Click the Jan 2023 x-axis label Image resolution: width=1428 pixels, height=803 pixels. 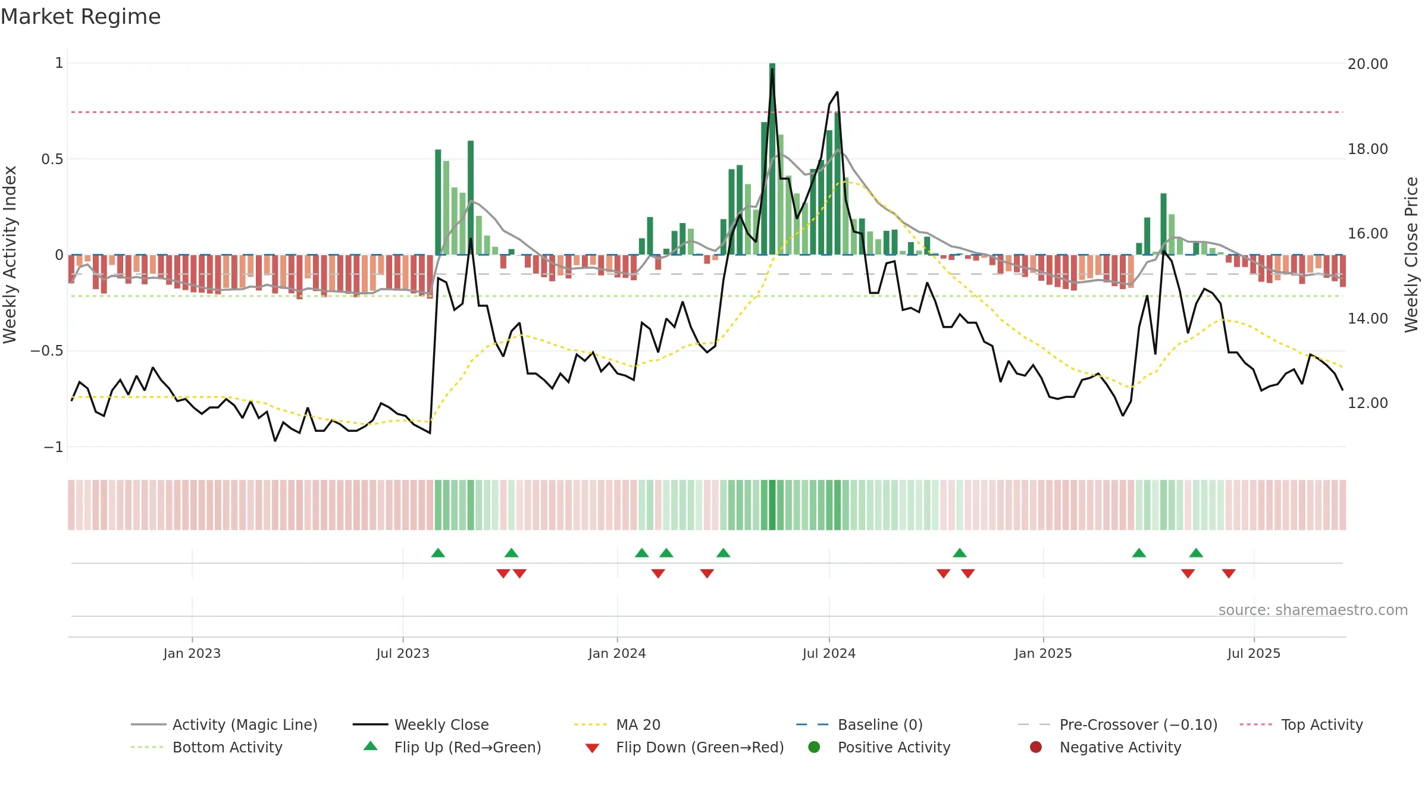(192, 653)
